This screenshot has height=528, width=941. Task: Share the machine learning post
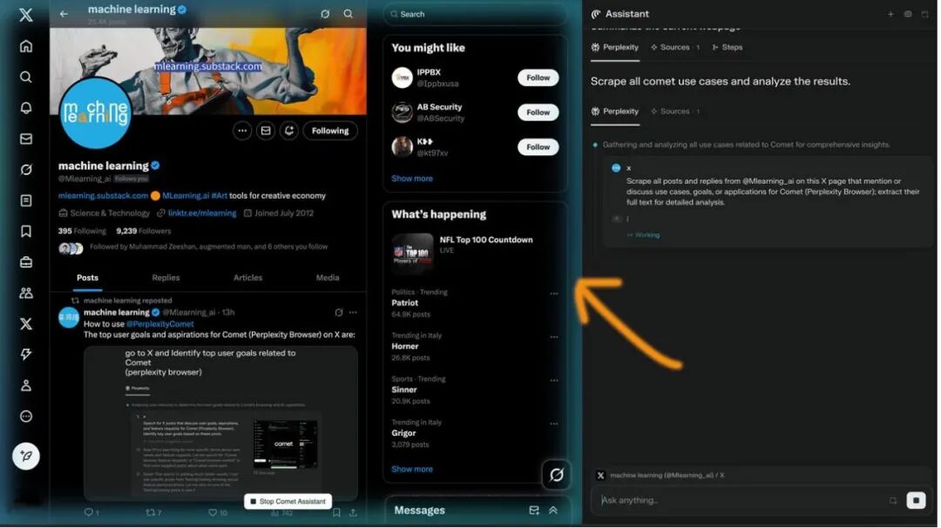pos(353,512)
